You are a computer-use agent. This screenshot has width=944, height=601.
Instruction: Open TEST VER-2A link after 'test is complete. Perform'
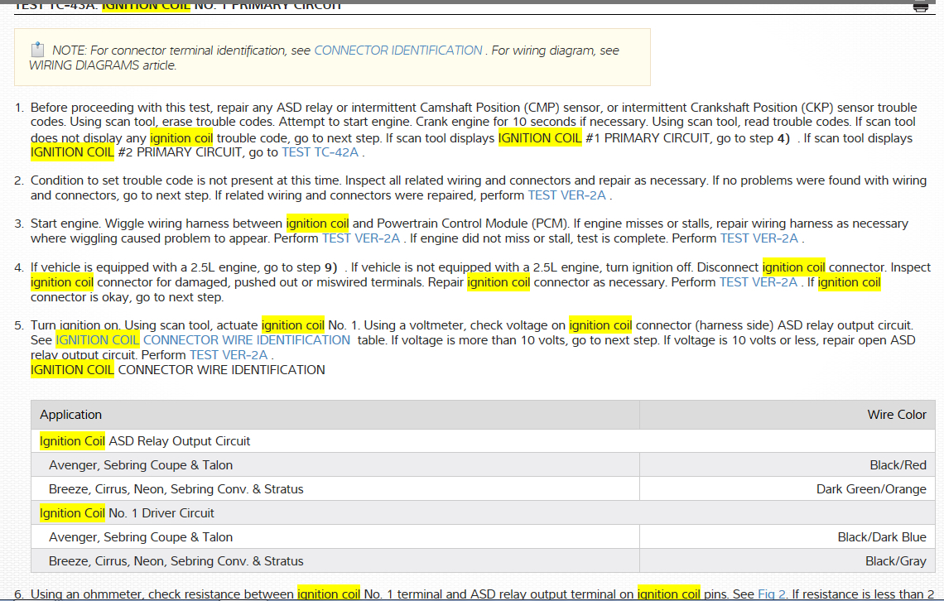[x=759, y=238]
